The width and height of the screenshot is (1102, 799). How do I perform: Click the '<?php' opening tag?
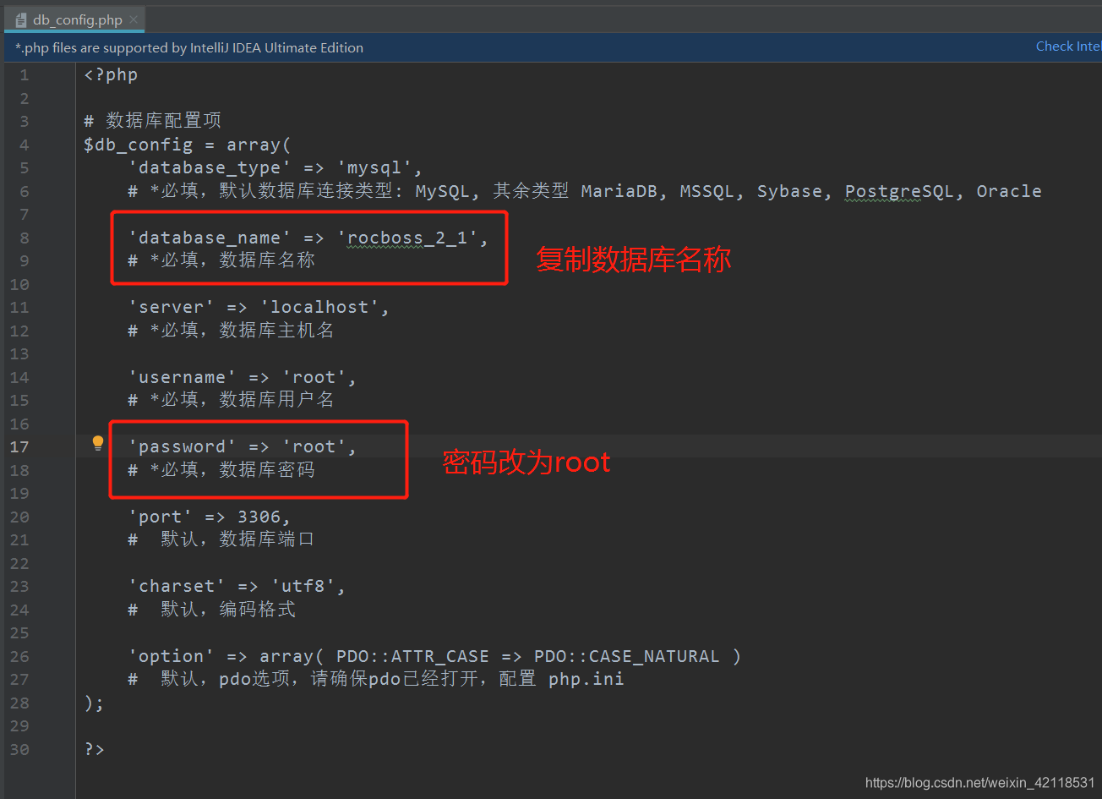coord(111,74)
